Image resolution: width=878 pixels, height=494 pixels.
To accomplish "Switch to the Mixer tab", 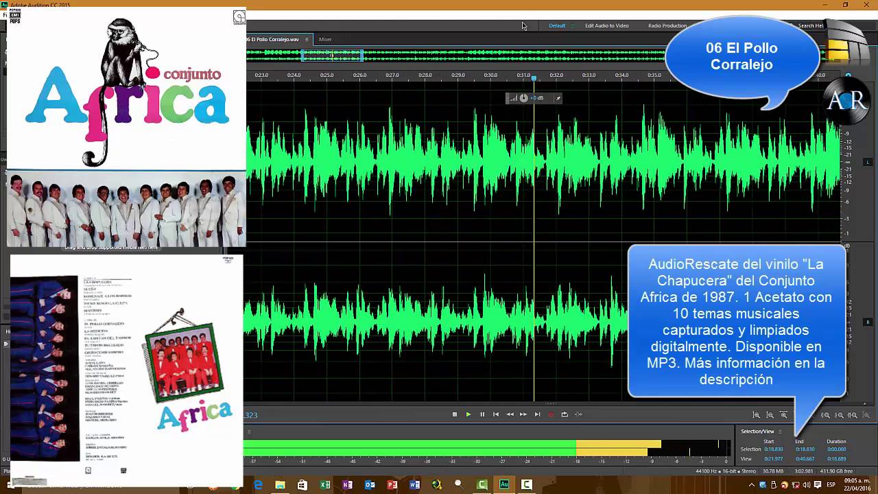I will coord(325,39).
